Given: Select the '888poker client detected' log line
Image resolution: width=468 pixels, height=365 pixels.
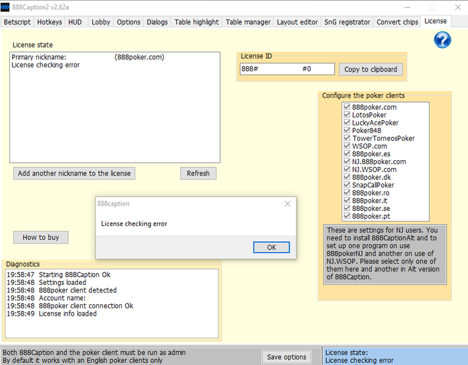Looking at the screenshot, I should (x=62, y=290).
